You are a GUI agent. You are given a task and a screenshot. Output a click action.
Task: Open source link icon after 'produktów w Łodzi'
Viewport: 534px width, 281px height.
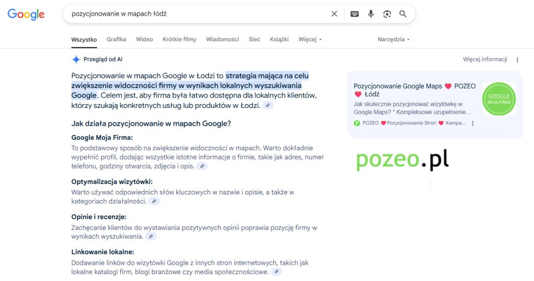click(x=268, y=106)
